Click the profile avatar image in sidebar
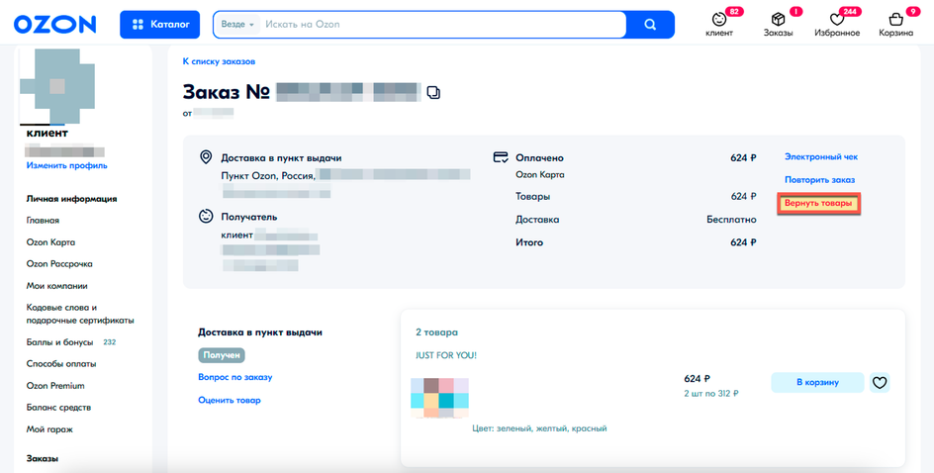Image resolution: width=934 pixels, height=473 pixels. [x=57, y=86]
